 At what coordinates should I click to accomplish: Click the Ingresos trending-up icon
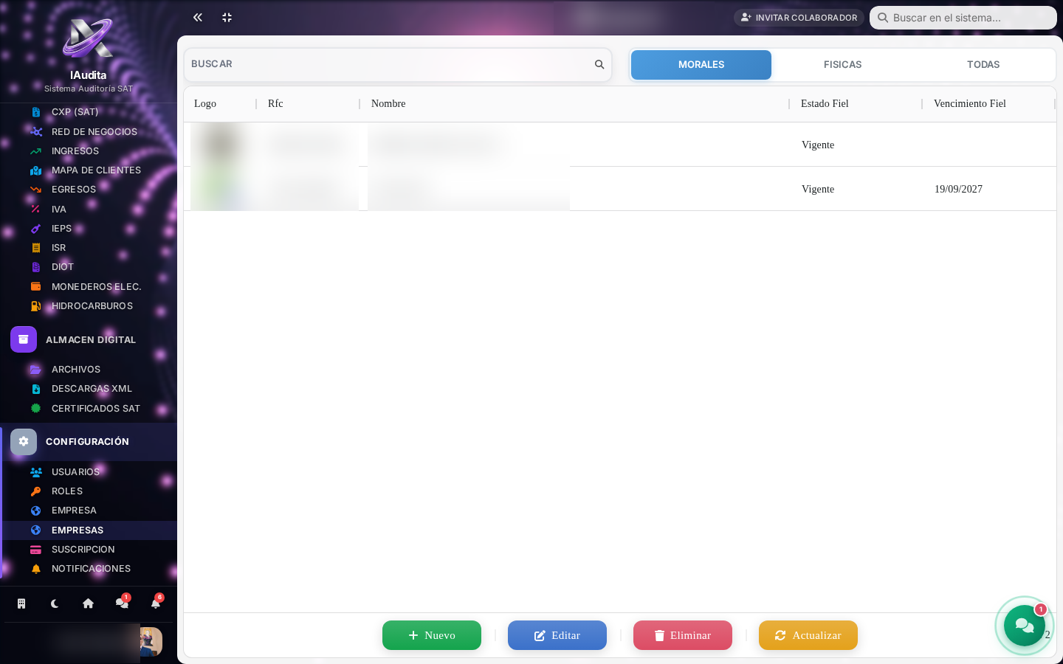[x=35, y=151]
